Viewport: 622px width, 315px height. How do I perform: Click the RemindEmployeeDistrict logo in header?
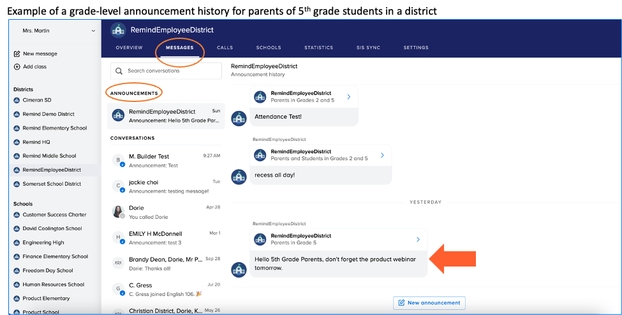[118, 30]
